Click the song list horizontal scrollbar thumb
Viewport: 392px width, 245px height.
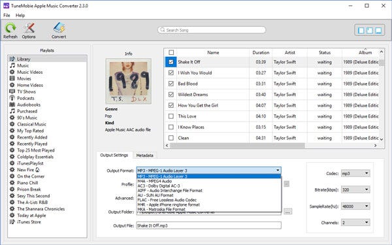[x=237, y=146]
